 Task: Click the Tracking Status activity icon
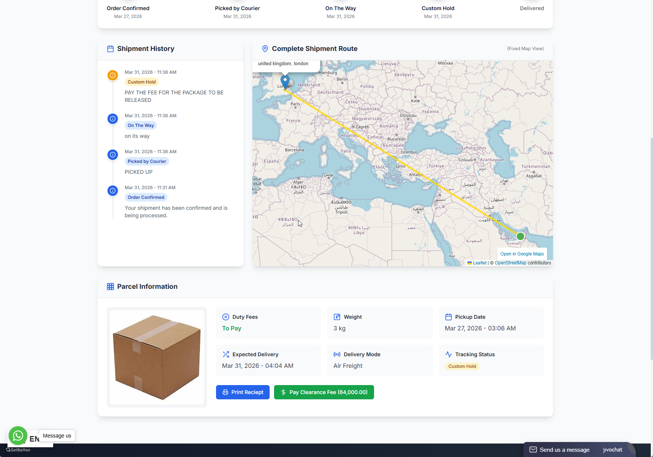449,354
